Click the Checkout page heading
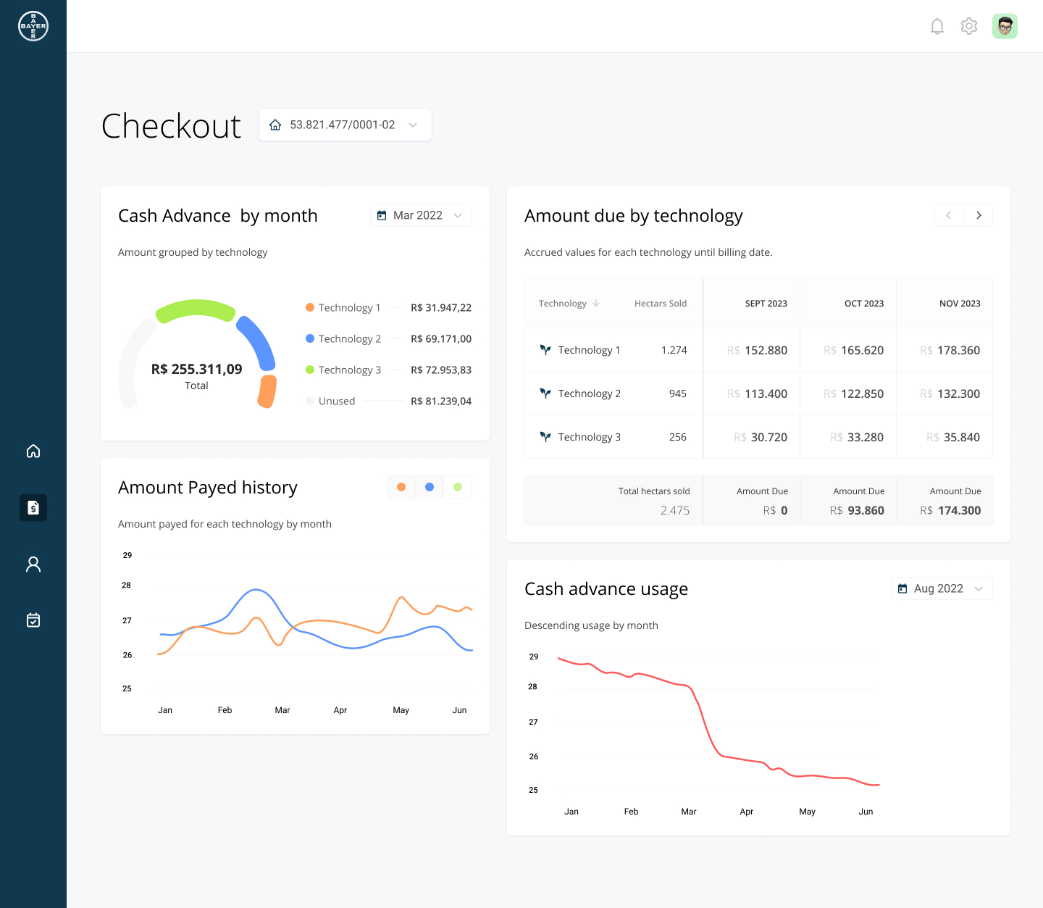Viewport: 1043px width, 908px height. pyautogui.click(x=171, y=125)
